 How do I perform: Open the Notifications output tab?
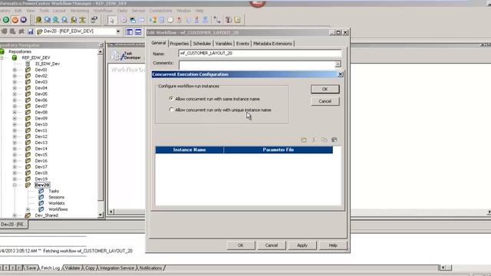[150, 268]
